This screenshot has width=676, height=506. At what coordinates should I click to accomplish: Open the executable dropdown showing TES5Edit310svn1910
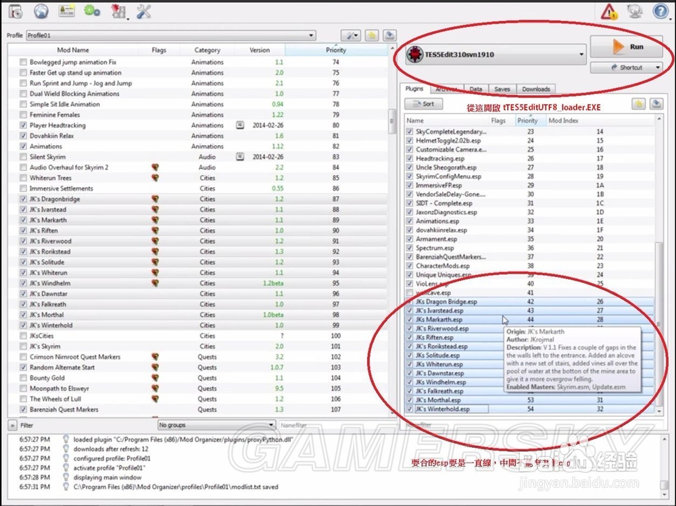pyautogui.click(x=496, y=54)
